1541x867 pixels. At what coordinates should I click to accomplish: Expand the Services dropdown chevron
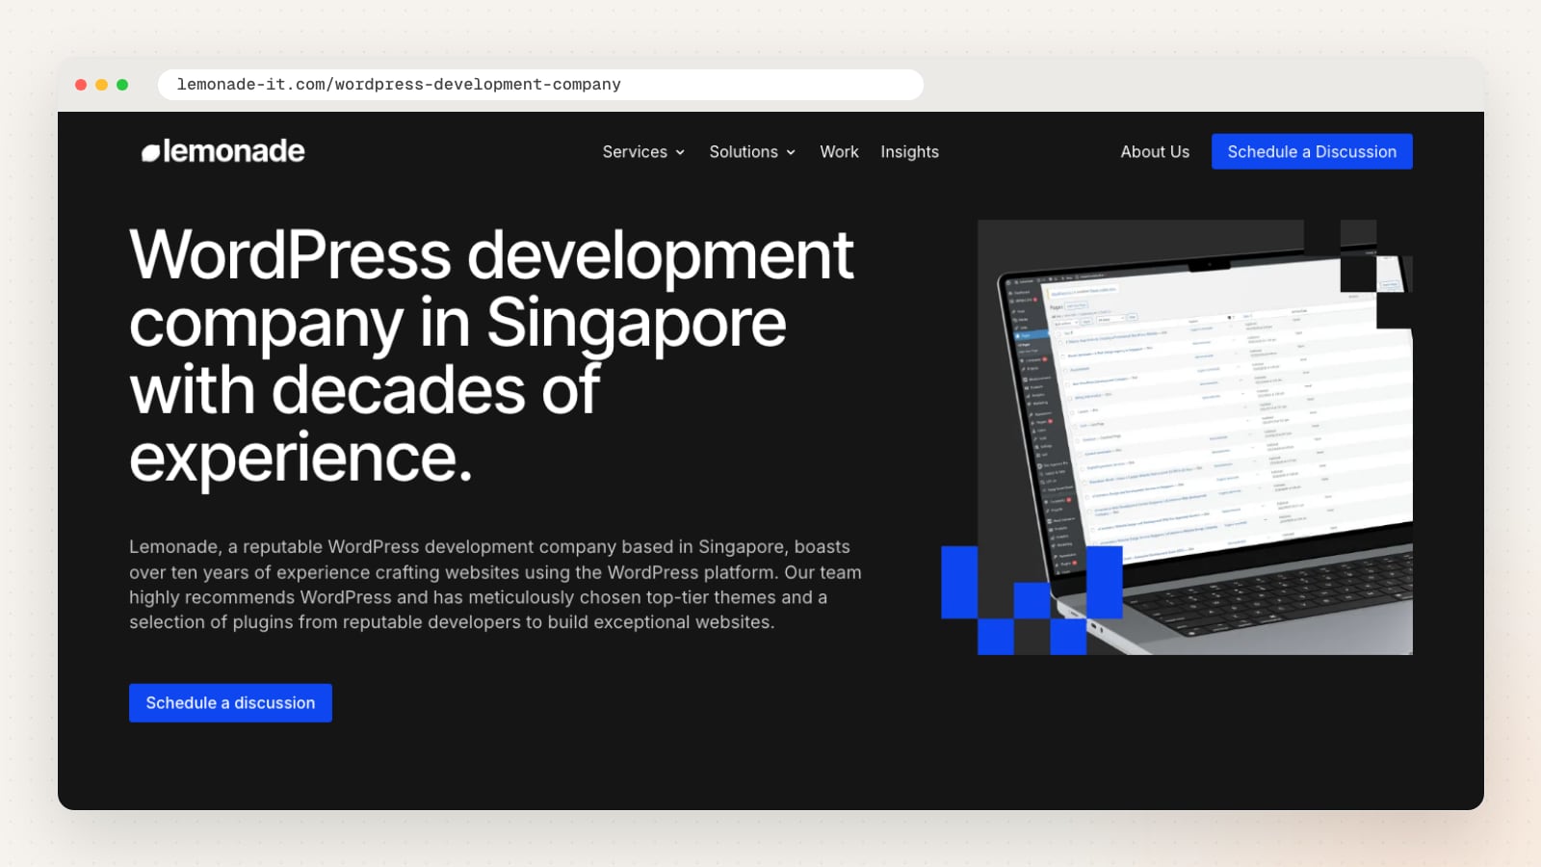[x=680, y=152]
